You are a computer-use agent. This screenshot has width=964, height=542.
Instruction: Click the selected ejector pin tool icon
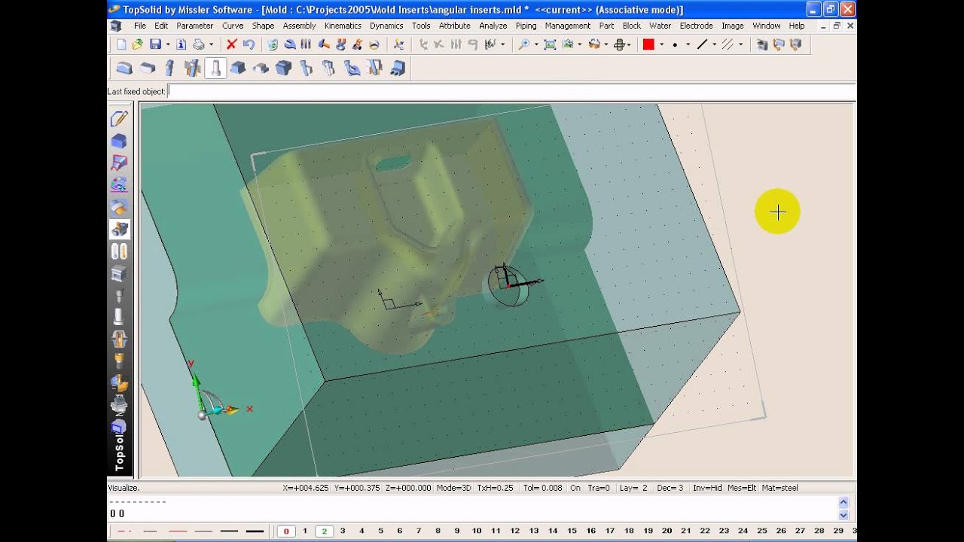click(x=215, y=69)
